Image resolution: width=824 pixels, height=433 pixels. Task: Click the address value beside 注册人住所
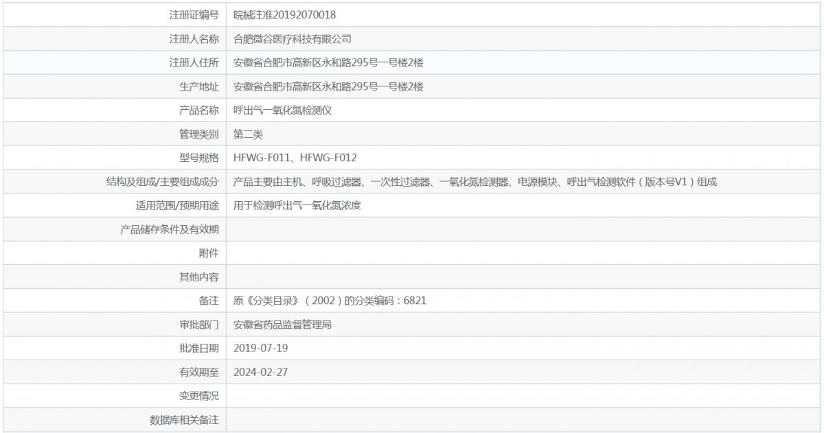(328, 62)
